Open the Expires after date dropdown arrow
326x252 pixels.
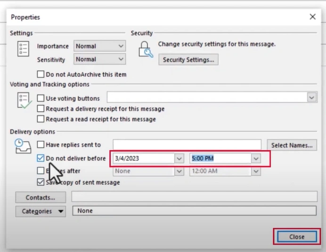179,171
